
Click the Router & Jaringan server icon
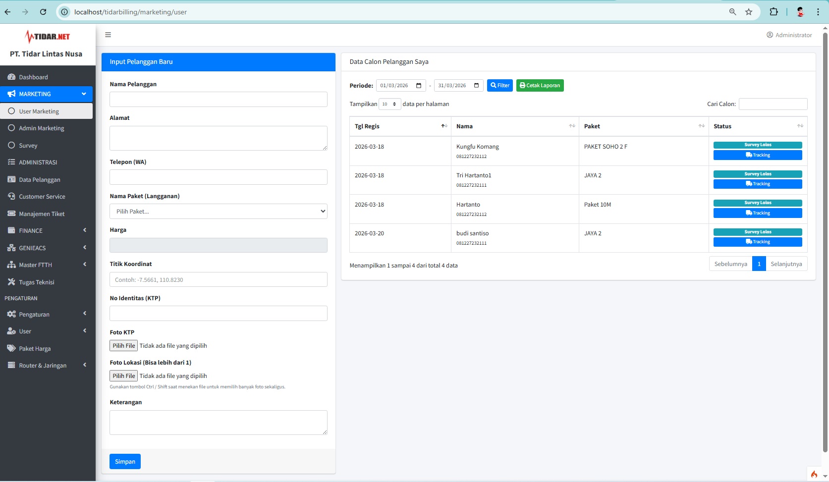[x=11, y=365]
